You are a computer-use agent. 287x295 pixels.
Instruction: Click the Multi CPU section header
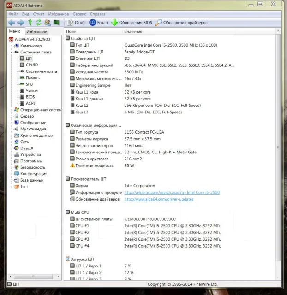tap(78, 212)
